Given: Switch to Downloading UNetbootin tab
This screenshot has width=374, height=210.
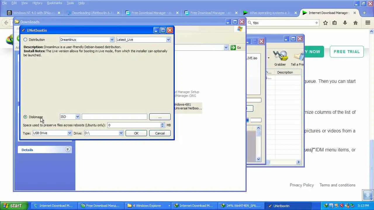Looking at the screenshot, I should 93,13.
